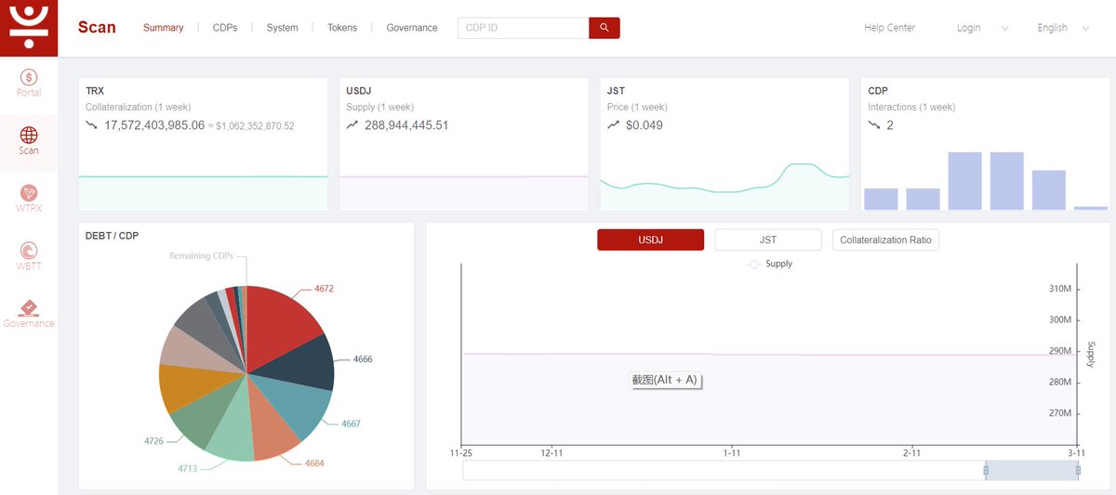This screenshot has height=495, width=1116.
Task: Click the 290M axis label
Action: coord(1061,351)
